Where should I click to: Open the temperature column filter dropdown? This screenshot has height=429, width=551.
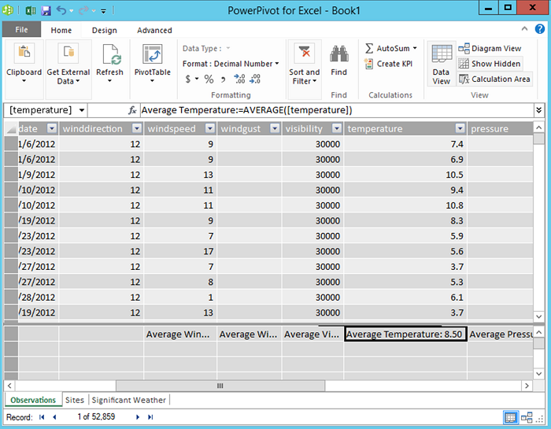460,128
